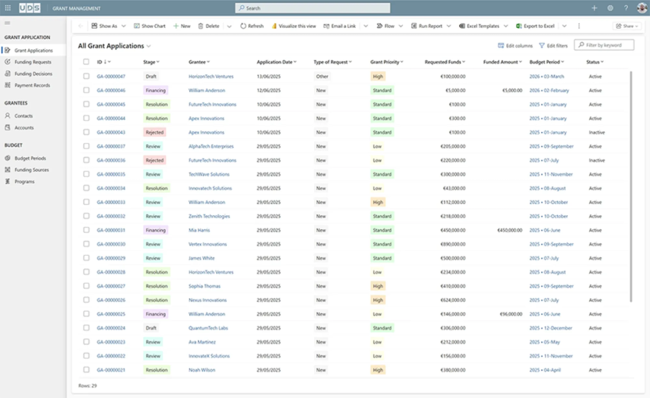The height and width of the screenshot is (398, 650).
Task: Click the Edit filters button
Action: pos(553,46)
